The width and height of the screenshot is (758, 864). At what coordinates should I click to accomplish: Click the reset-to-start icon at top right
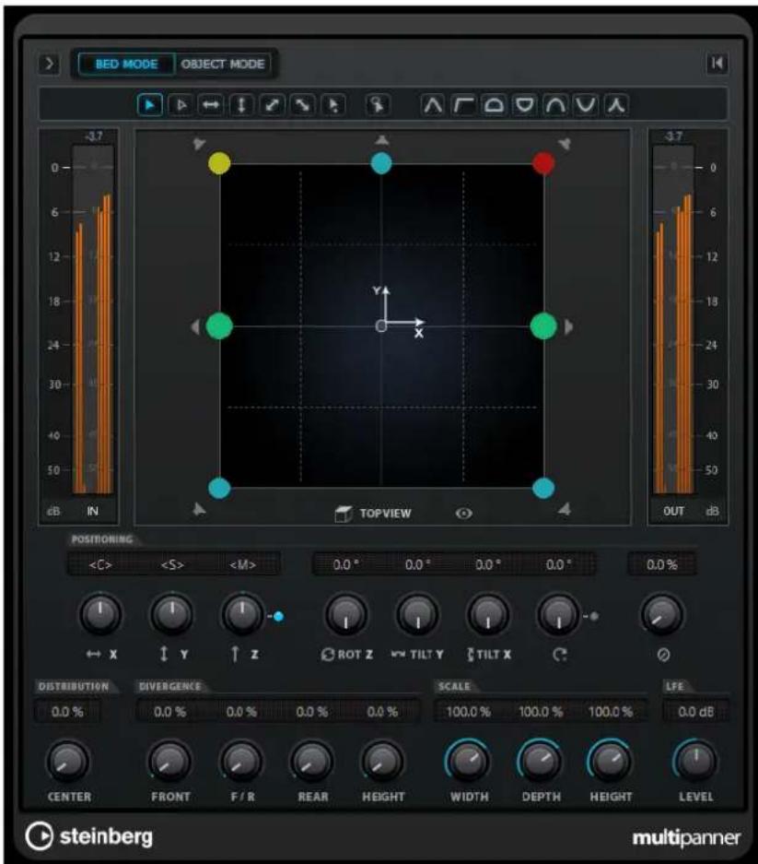[717, 64]
